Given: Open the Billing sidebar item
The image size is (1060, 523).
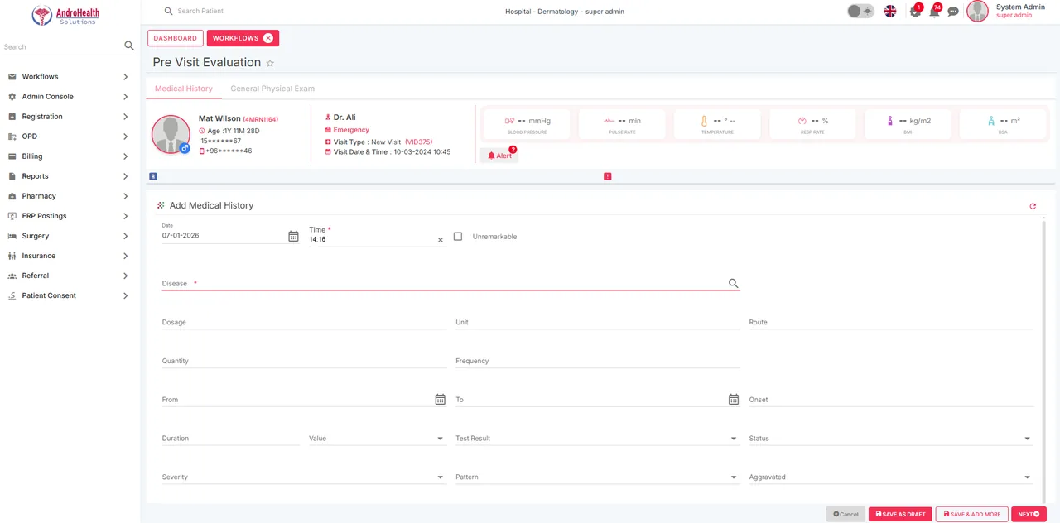Looking at the screenshot, I should [x=69, y=156].
